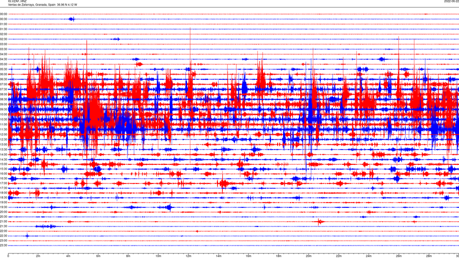
Task: Select the 19:00 trace time label
Action: pos(3,203)
